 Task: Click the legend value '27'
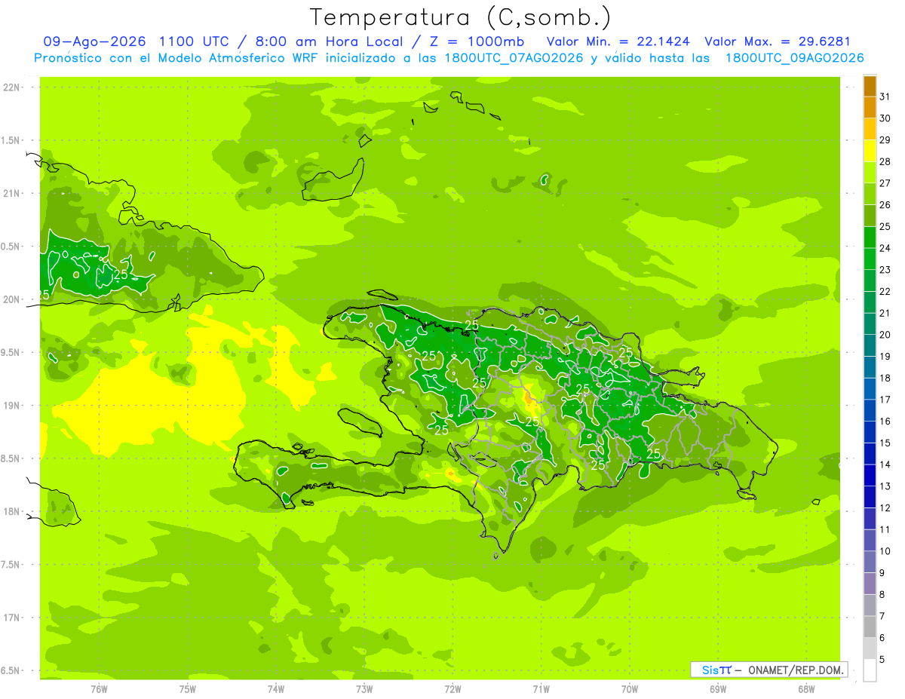[885, 183]
